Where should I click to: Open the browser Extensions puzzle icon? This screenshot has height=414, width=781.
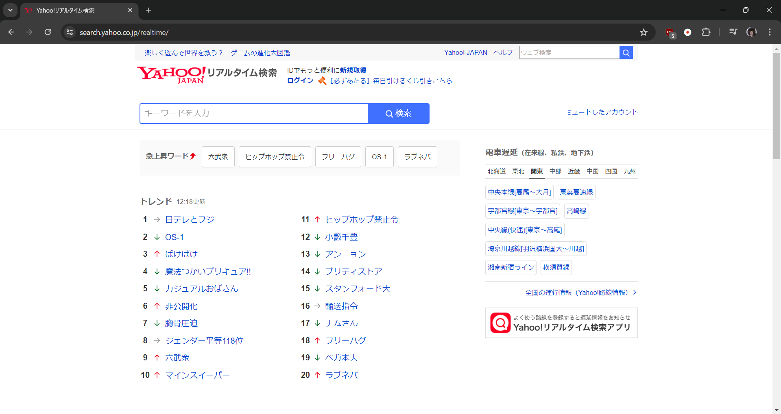tap(707, 32)
